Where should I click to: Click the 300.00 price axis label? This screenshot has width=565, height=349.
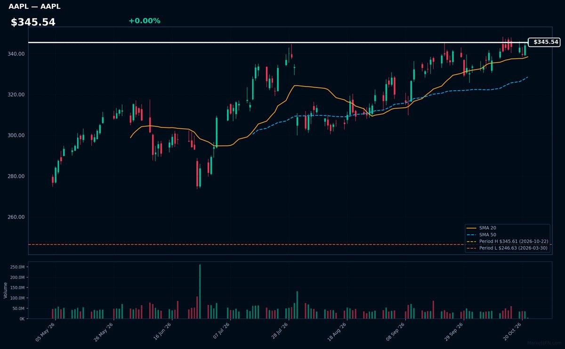click(x=16, y=135)
